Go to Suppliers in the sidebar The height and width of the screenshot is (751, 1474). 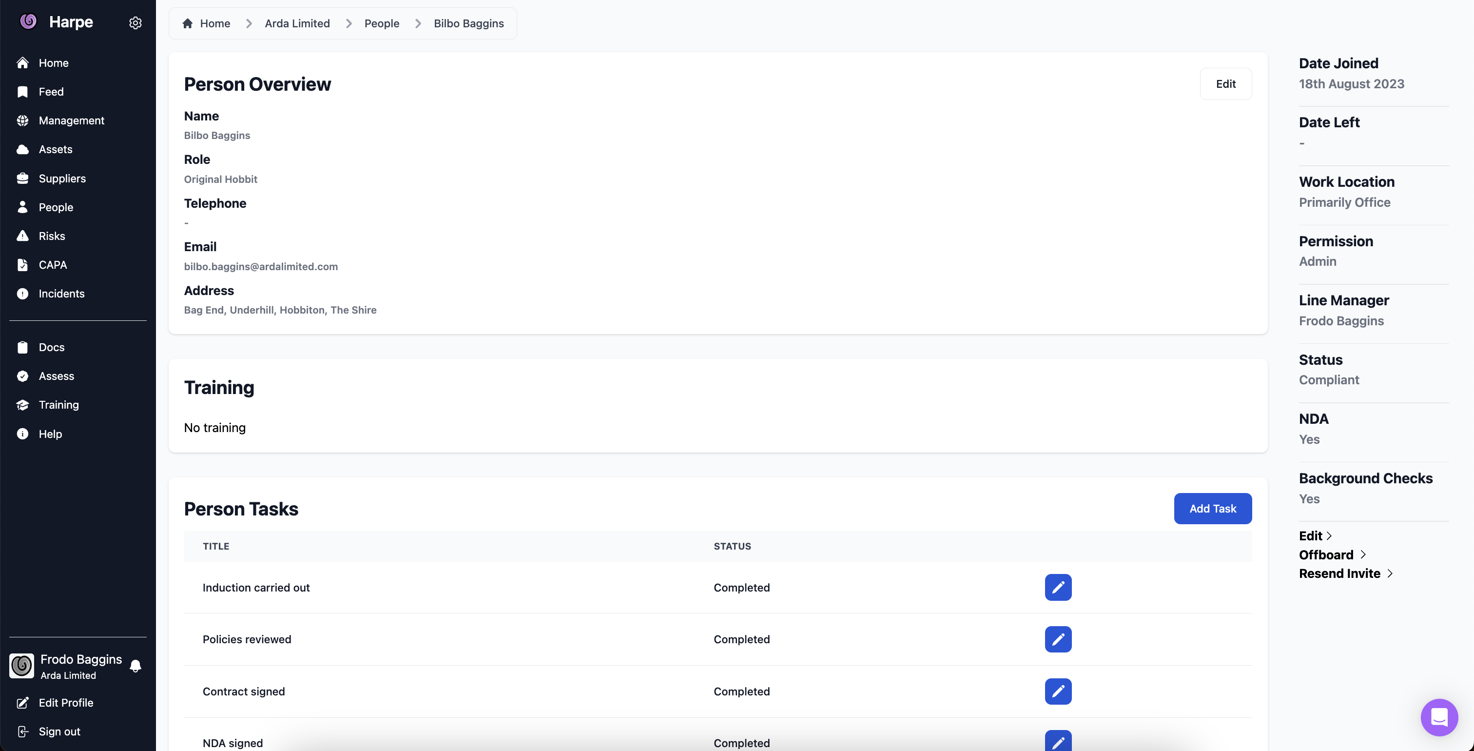pyautogui.click(x=62, y=178)
